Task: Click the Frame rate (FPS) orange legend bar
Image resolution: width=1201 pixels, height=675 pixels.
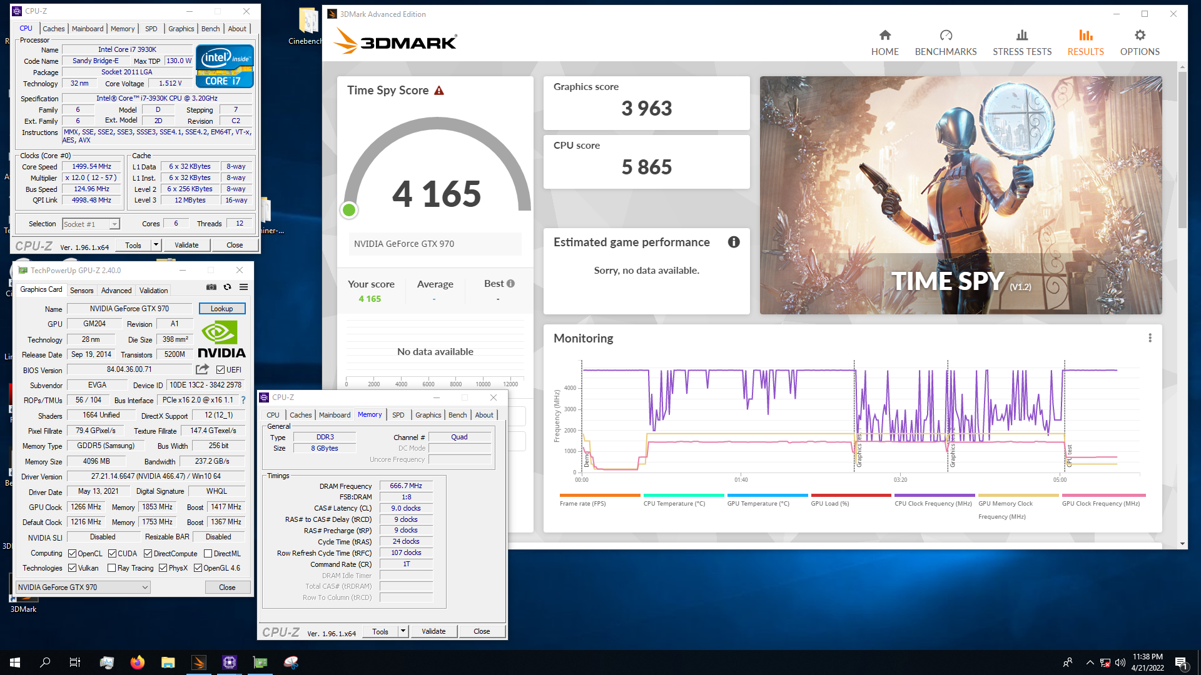Action: [x=600, y=495]
